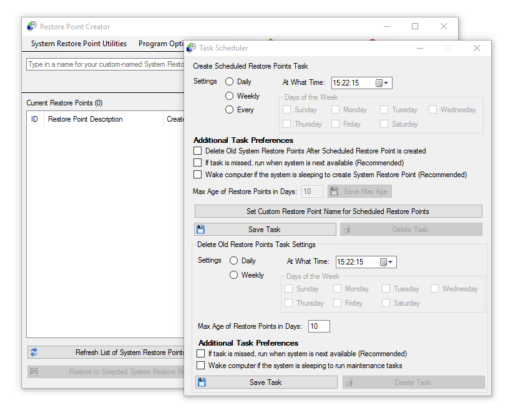Check Saturday in the lower Days of the Week

(386, 303)
